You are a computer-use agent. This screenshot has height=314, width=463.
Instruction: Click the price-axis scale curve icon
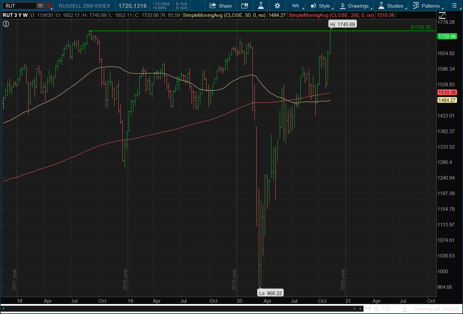pos(442,15)
